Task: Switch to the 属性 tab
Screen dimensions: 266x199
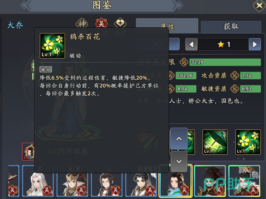Action: click(167, 26)
